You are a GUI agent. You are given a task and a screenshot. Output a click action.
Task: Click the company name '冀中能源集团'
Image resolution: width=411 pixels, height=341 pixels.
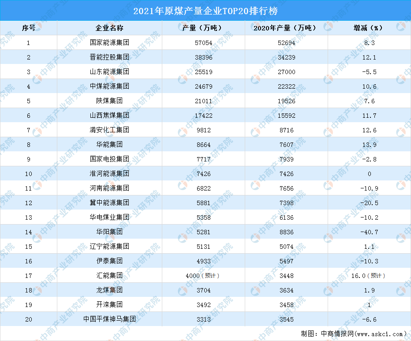tap(109, 203)
